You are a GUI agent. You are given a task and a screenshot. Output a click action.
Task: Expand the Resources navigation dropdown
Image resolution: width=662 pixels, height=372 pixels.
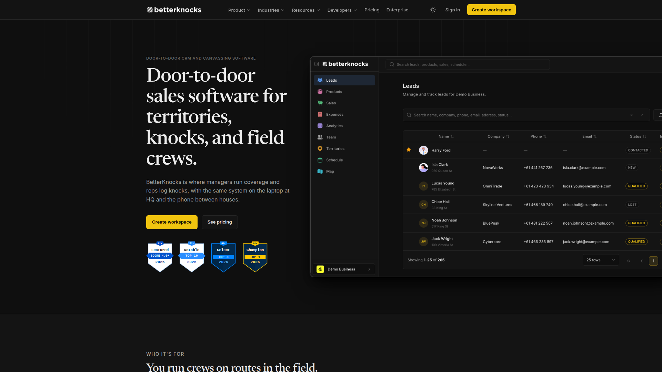point(306,10)
